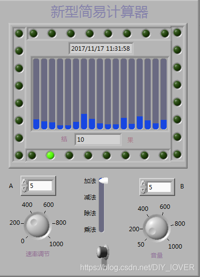This screenshot has height=277, width=200.
Task: Click the top-left corner LED indicator
Action: click(19, 33)
